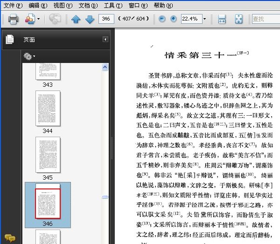Open the comments panel speech bubble icon

point(10,238)
